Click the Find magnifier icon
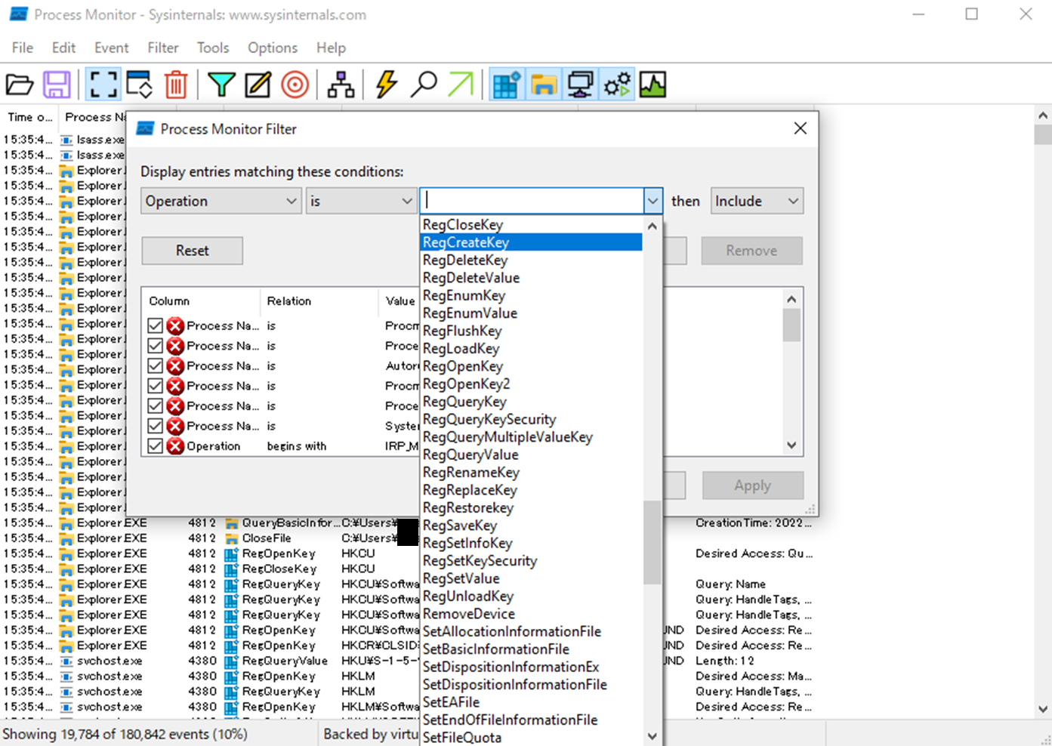1052x746 pixels. [x=424, y=85]
